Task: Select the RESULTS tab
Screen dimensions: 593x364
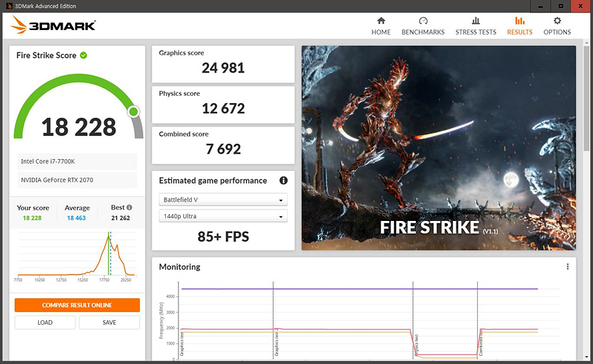Action: 520,26
